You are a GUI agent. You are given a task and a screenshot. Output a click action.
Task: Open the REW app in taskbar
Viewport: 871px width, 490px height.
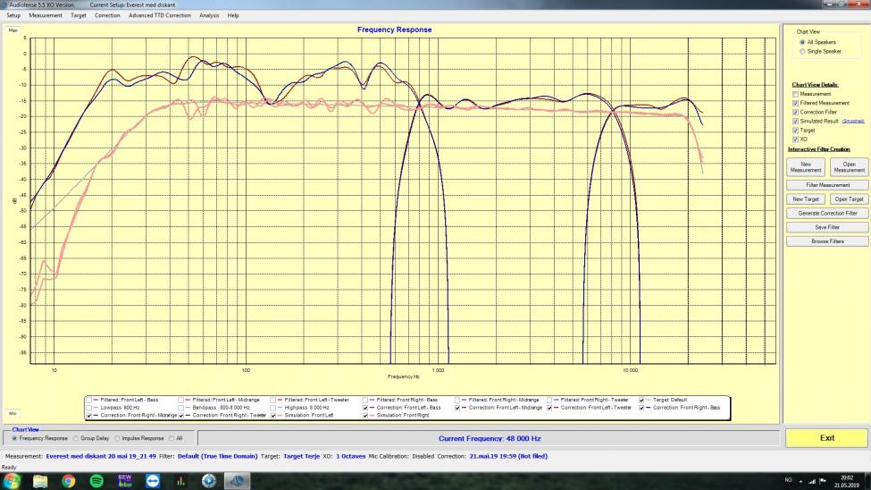125,481
